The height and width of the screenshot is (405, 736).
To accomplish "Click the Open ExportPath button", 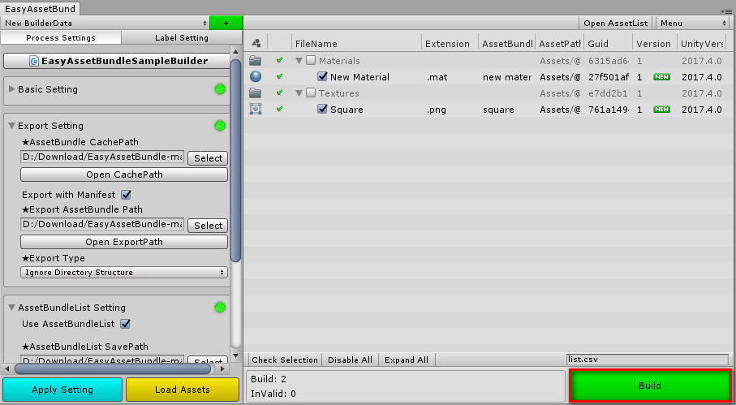I will (x=124, y=242).
